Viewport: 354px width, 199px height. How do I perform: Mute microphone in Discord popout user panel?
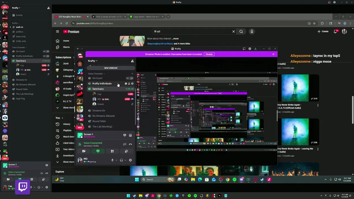(x=112, y=160)
